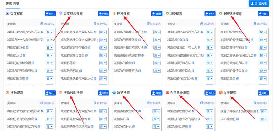The height and width of the screenshot is (131, 273).
Task: Click 复制列表 link in 知乎搜索 panel
Action: pyautogui.click(x=154, y=103)
